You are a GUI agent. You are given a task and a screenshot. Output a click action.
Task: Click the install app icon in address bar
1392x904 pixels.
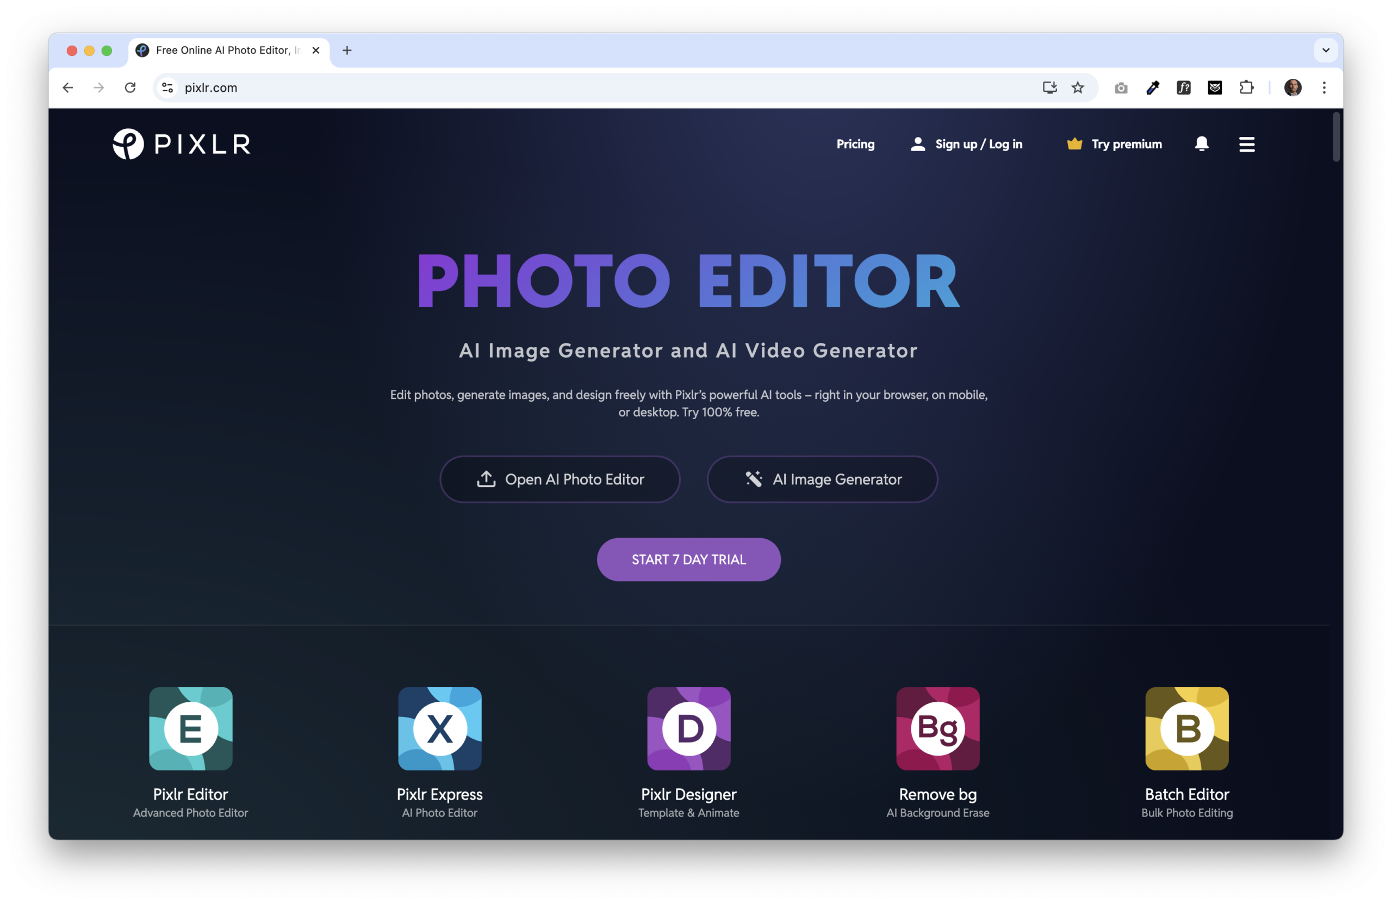click(x=1050, y=88)
